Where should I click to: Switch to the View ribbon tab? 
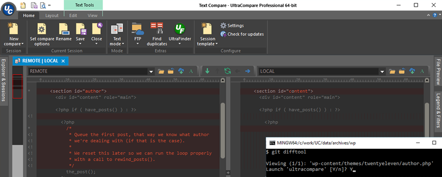[x=92, y=15]
